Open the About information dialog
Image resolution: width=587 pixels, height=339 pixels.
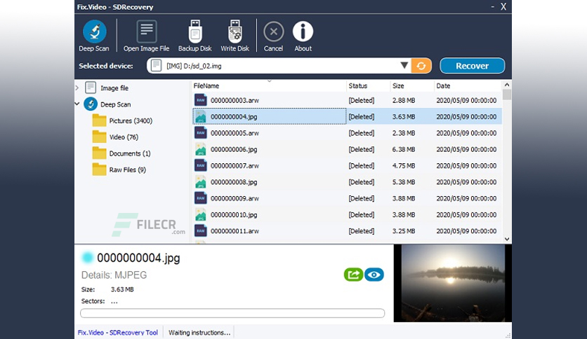point(303,36)
